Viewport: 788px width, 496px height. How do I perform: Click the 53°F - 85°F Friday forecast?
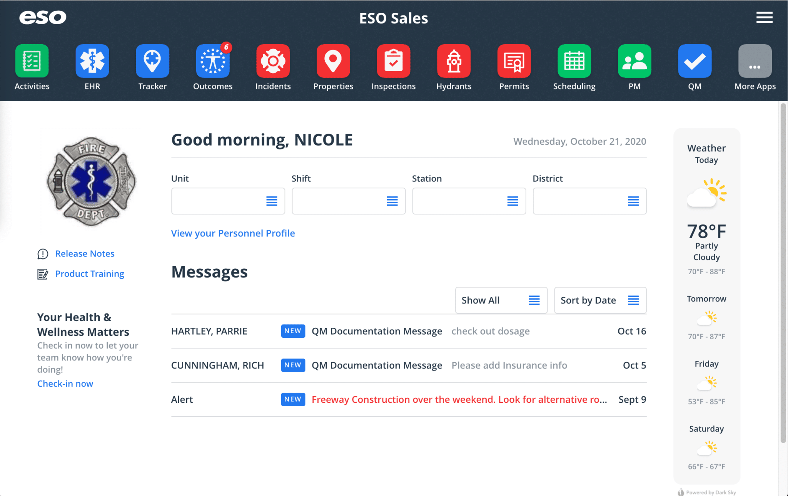706,402
